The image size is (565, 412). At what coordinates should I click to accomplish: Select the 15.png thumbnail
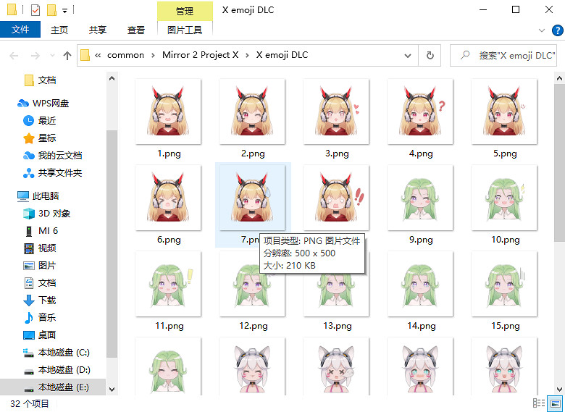[504, 284]
